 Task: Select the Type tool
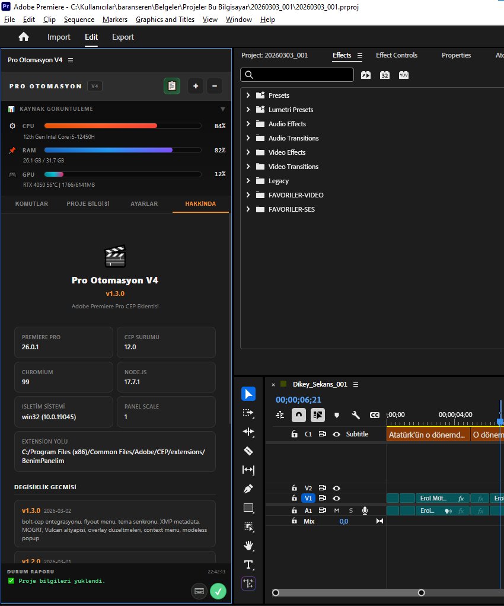(x=248, y=564)
